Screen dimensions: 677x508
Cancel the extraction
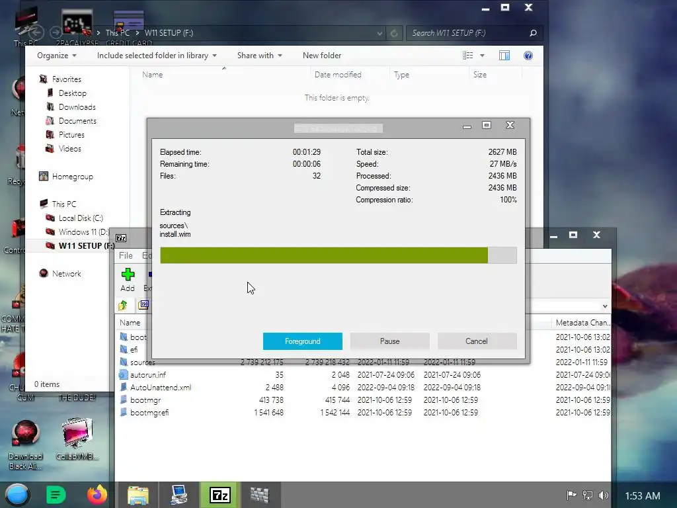point(477,341)
